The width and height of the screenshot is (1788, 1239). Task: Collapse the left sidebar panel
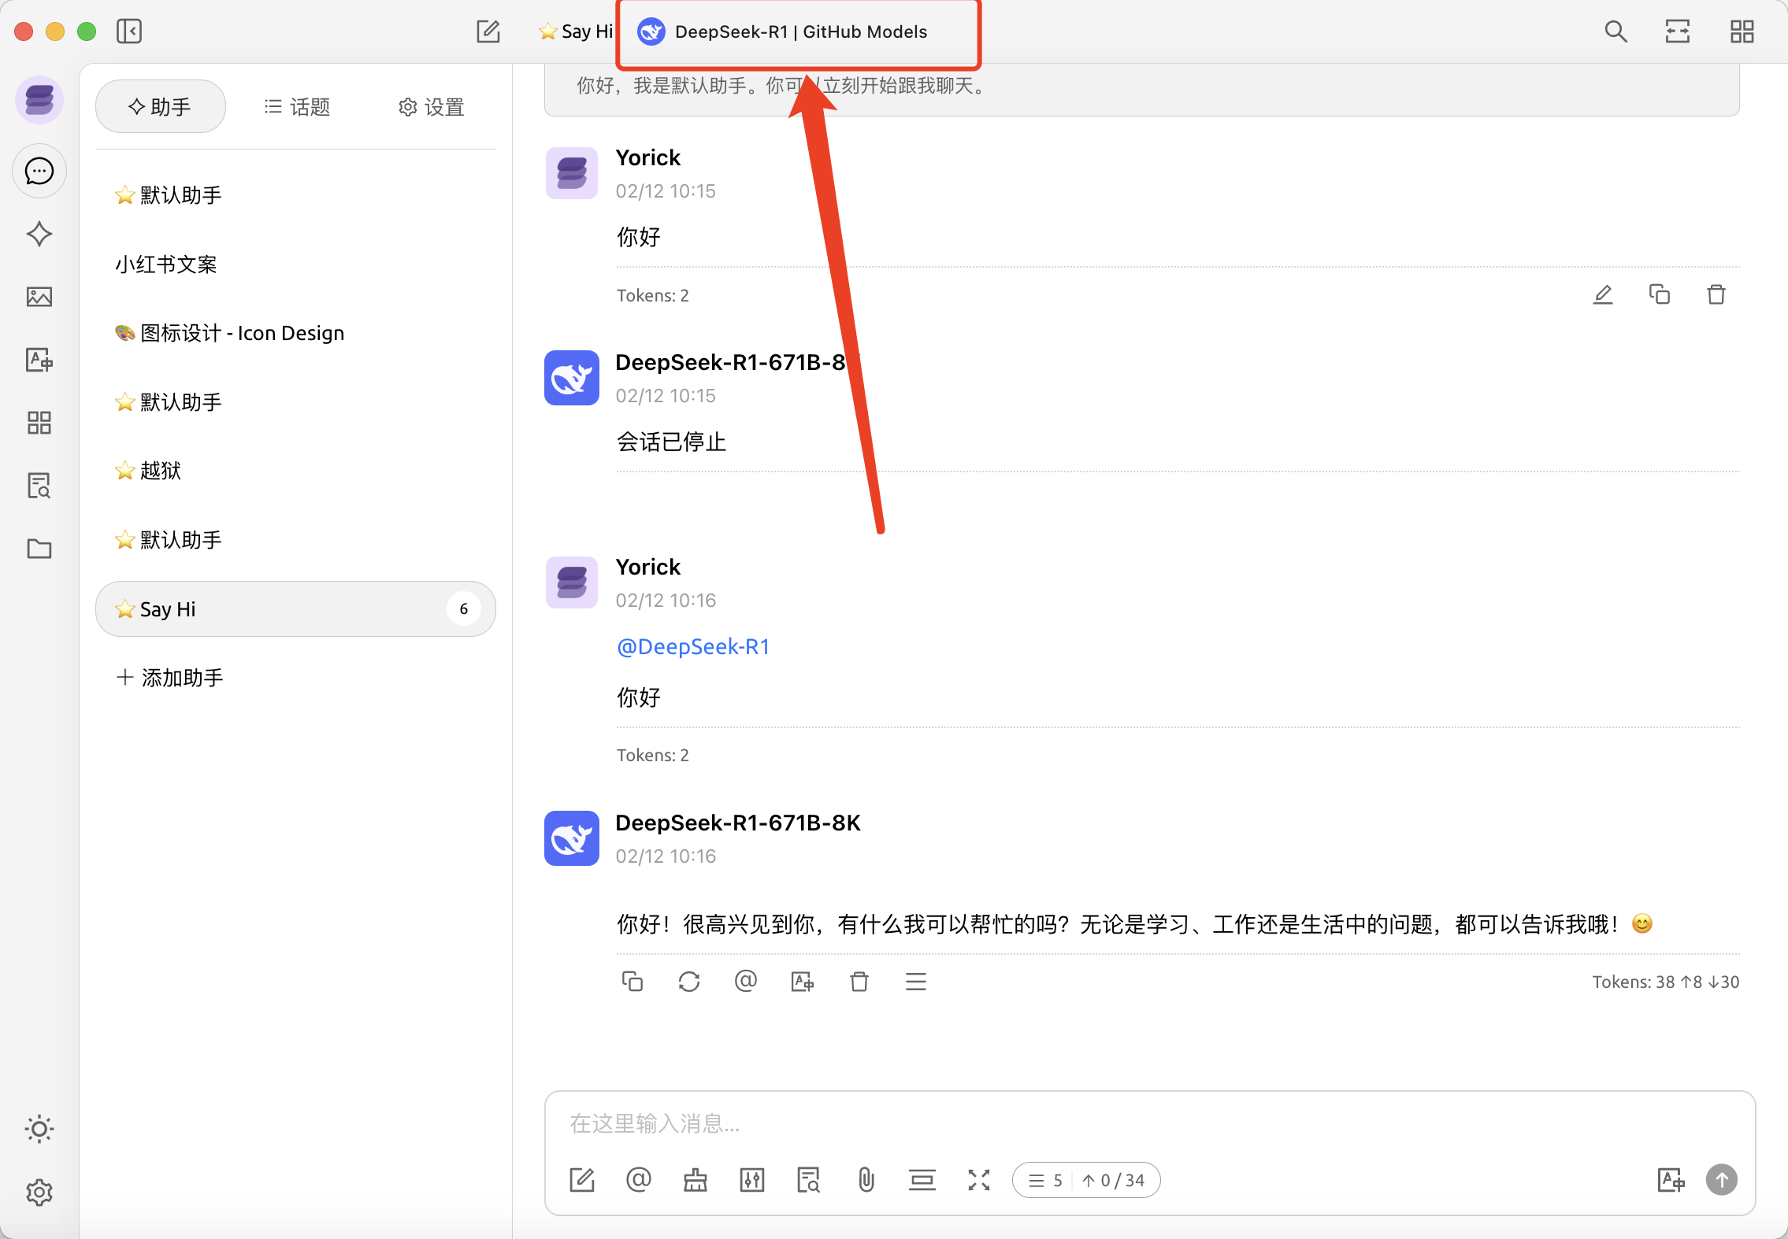[129, 31]
